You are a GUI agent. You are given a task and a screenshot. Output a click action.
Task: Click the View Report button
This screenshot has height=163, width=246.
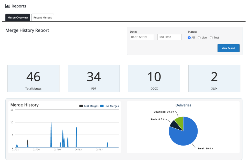pos(228,48)
